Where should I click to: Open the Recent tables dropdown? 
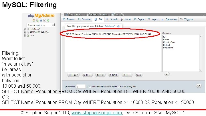(41, 25)
